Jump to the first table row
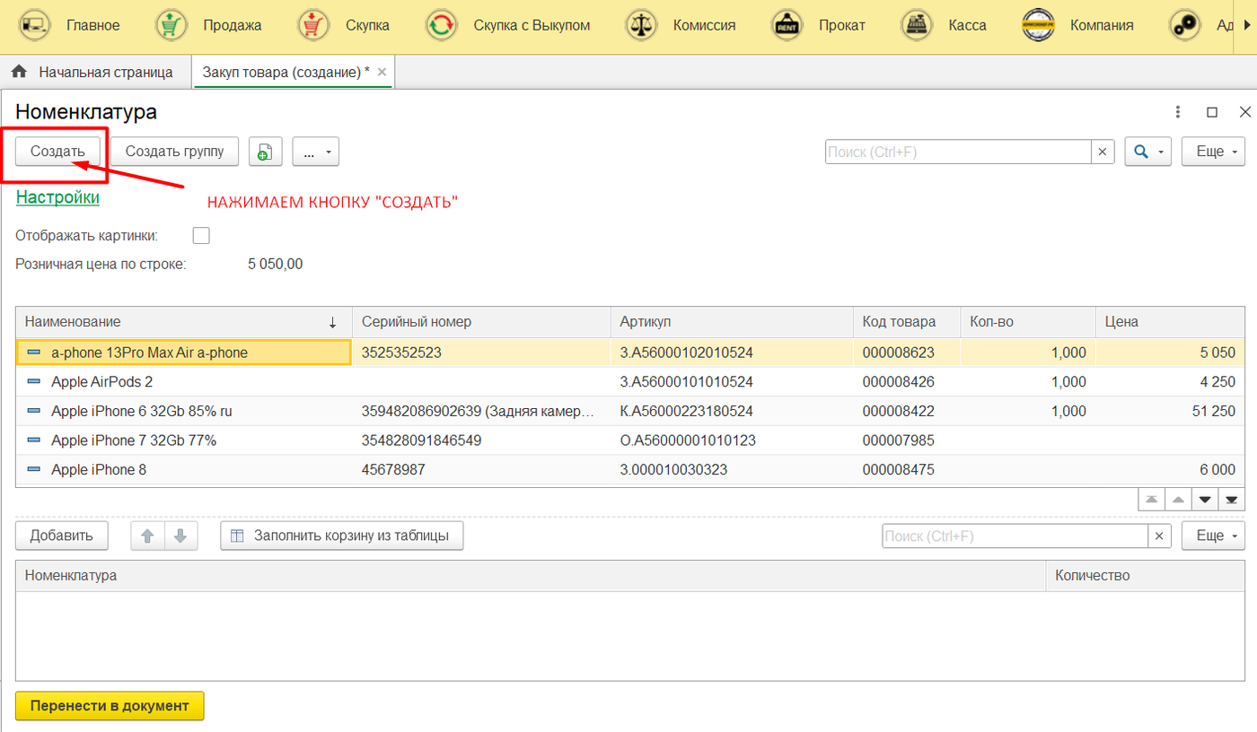Screen dimensions: 1257x732 [1151, 500]
